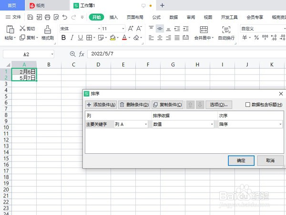The image size is (286, 215).
Task: Open the column A sort key dropdown
Action: [131, 124]
